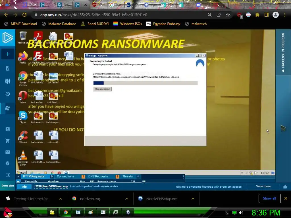Viewport: 291px width, 218px height.
Task: Click the speaker volume tray icon
Action: tap(241, 213)
